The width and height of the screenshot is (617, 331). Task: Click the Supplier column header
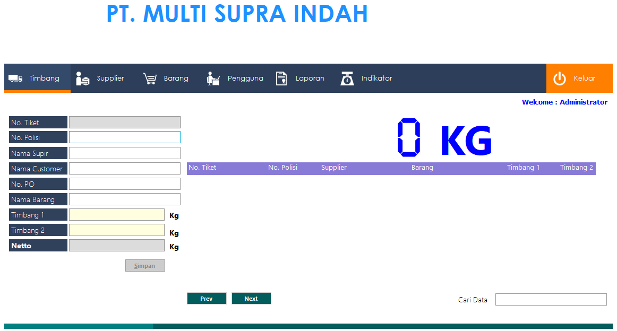click(333, 168)
